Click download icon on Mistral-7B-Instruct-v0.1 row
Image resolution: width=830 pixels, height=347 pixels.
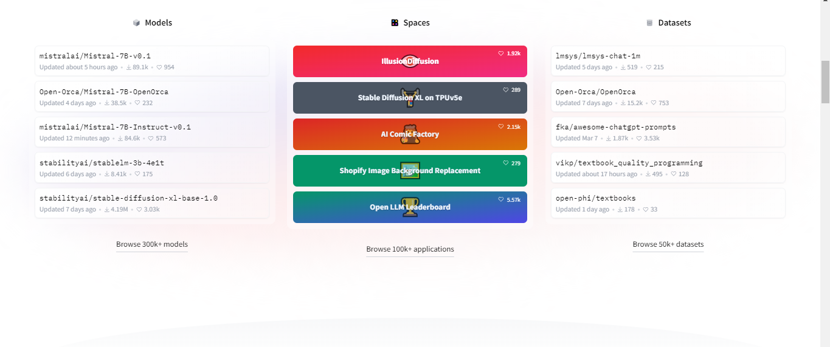pyautogui.click(x=120, y=139)
